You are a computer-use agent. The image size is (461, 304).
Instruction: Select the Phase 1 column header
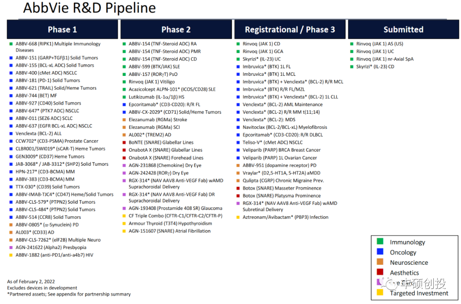(62, 29)
